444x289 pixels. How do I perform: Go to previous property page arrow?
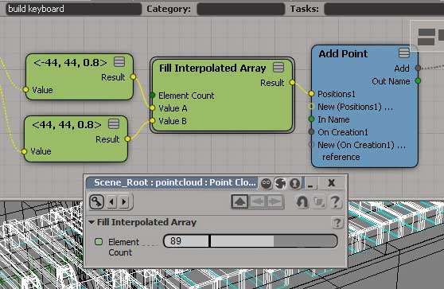(x=112, y=202)
